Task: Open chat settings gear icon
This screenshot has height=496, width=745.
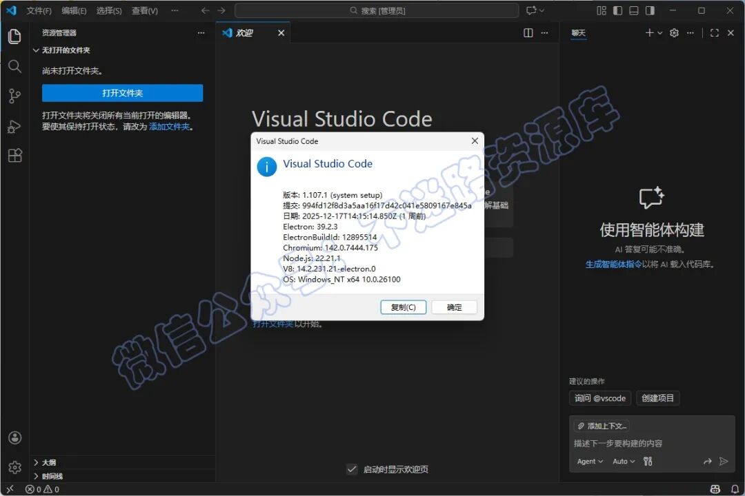Action: click(674, 33)
